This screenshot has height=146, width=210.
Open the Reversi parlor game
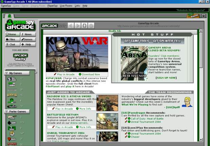pos(12,128)
